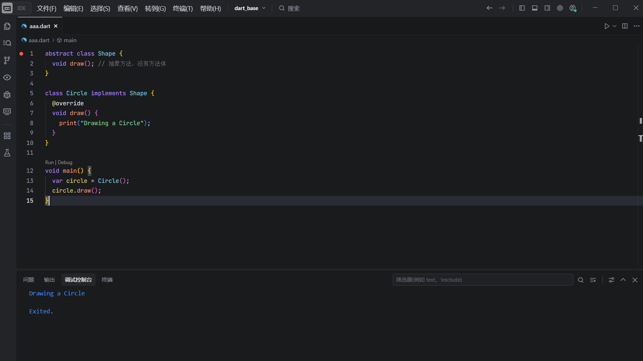Open the Search view in activity bar
This screenshot has width=643, height=361.
point(7,43)
